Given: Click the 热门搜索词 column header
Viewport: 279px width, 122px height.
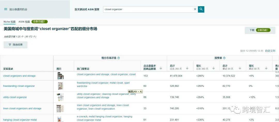Looking at the screenshot, I should 83,69.
